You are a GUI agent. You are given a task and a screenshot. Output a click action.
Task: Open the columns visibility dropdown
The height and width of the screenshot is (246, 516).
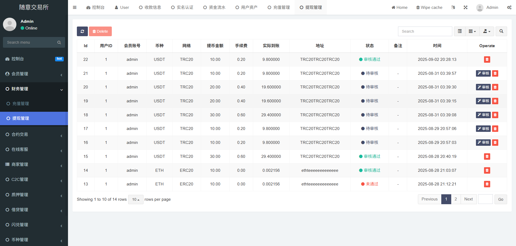[472, 31]
